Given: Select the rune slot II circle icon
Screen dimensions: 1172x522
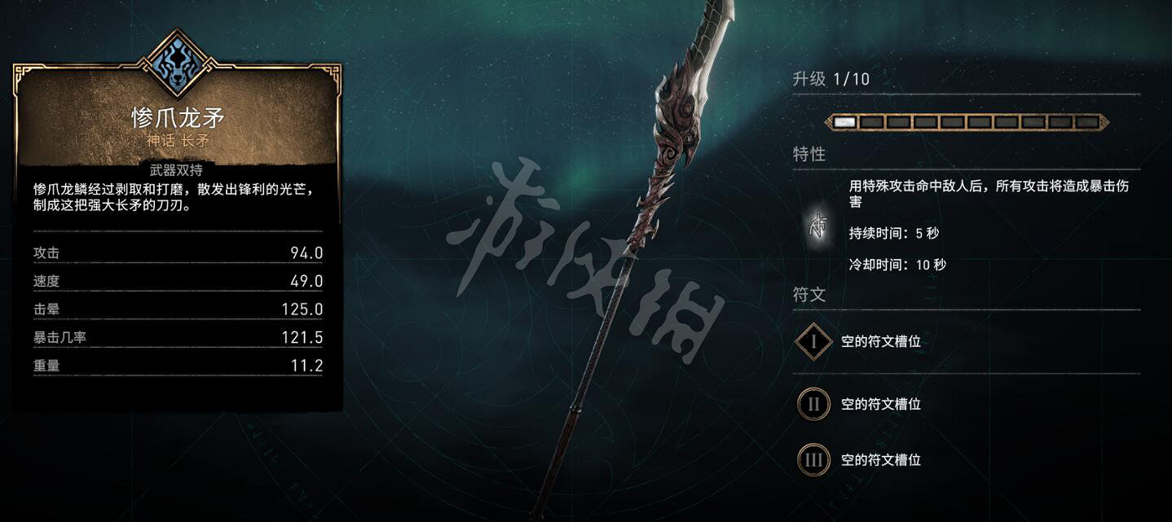Looking at the screenshot, I should 813,404.
